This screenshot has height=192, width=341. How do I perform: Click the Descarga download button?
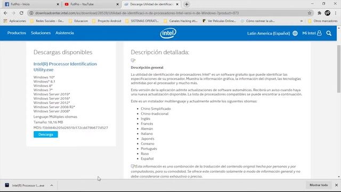point(46,134)
